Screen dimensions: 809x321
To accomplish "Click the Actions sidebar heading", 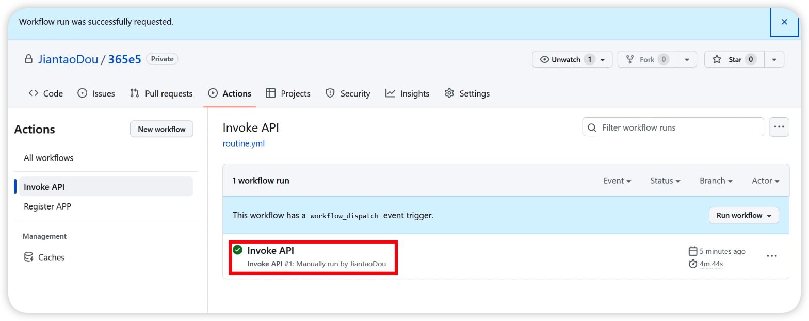I will pyautogui.click(x=35, y=129).
